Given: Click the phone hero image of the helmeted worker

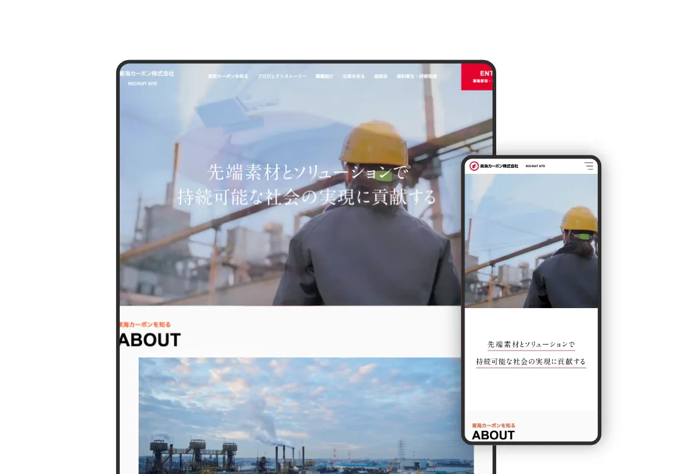Looking at the screenshot, I should 531,241.
